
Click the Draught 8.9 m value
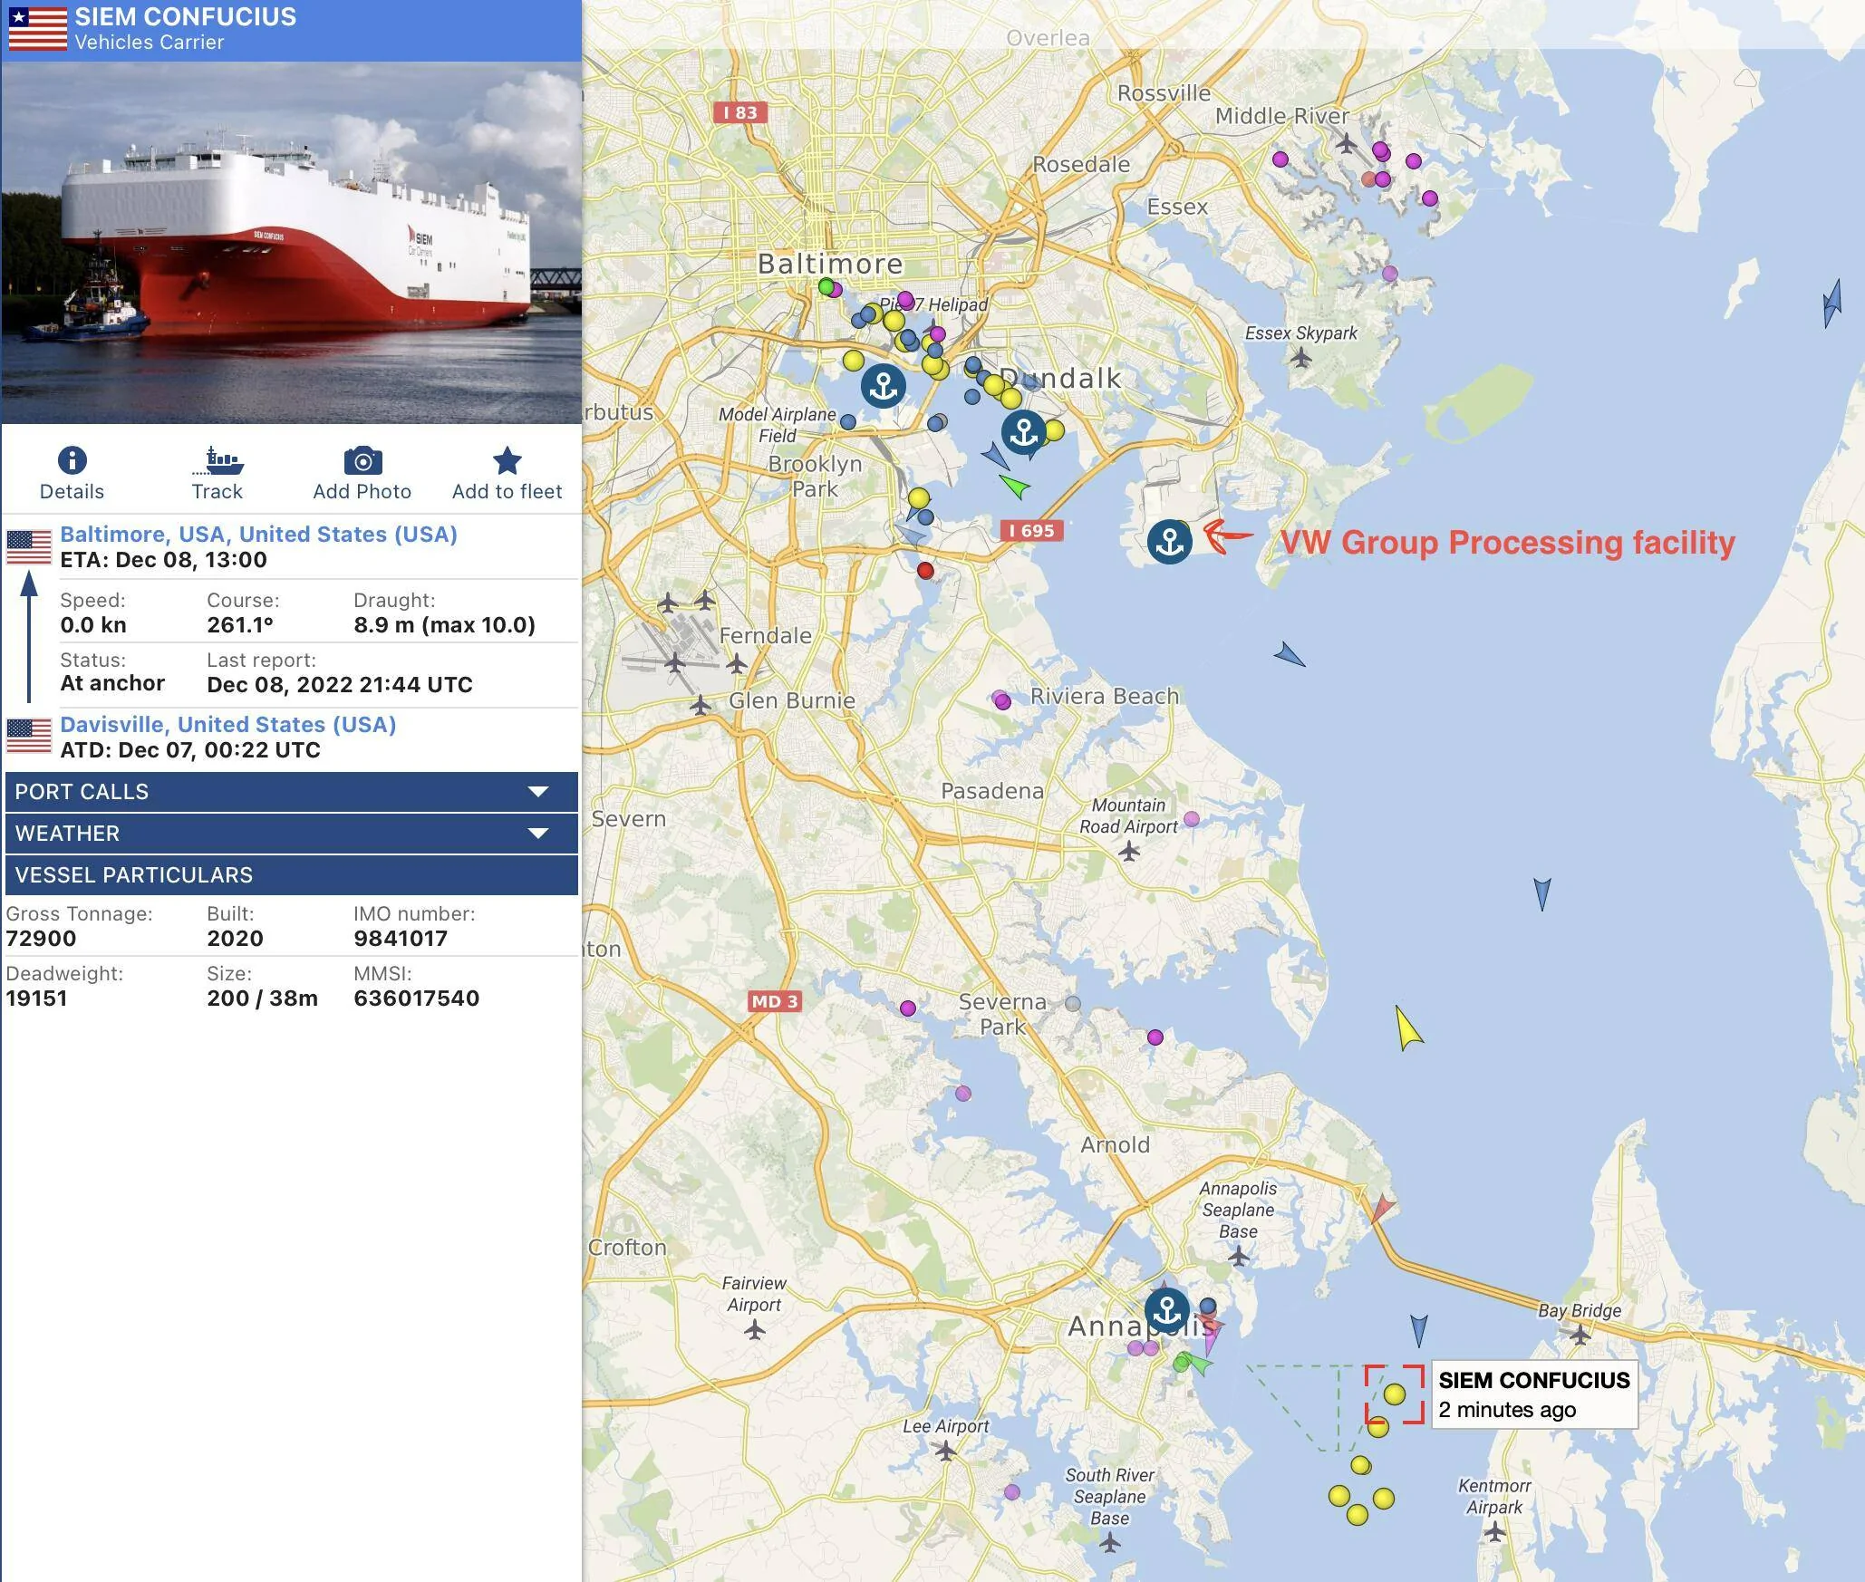pyautogui.click(x=444, y=625)
